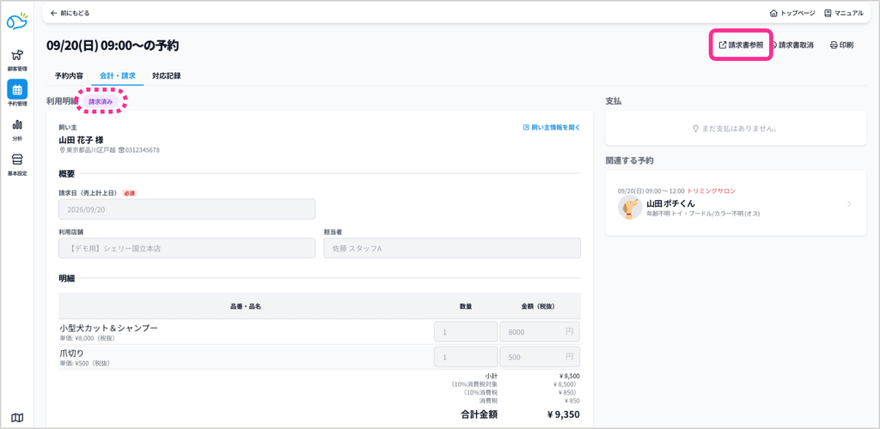Open 予約管理 calendar icon in sidebar
The image size is (880, 429).
point(17,93)
